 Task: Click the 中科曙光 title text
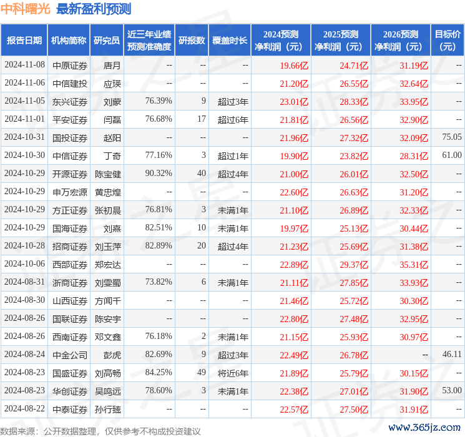point(26,9)
